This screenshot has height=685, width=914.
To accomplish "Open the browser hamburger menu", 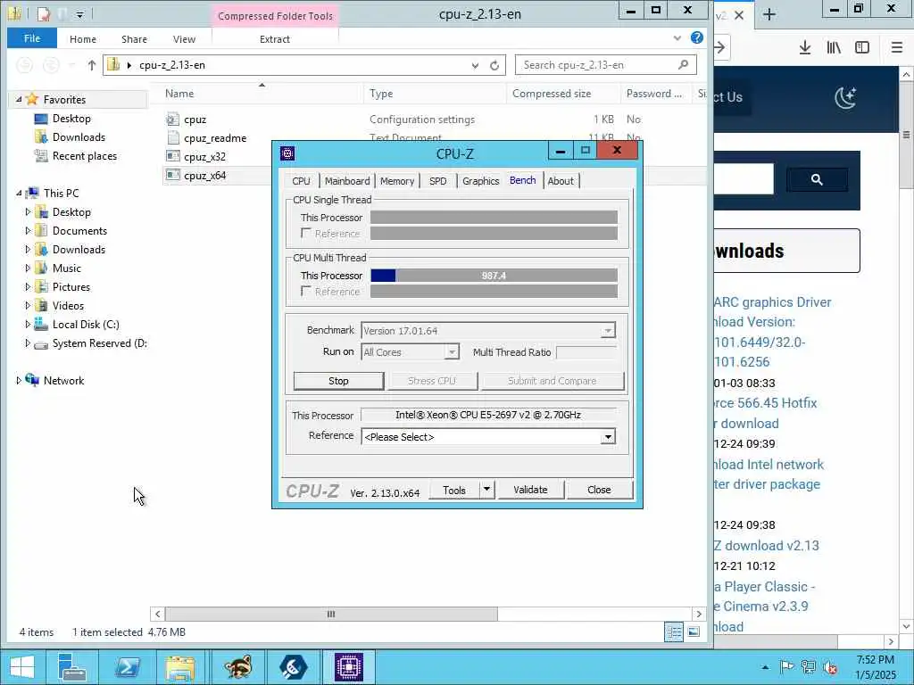I will [x=897, y=48].
